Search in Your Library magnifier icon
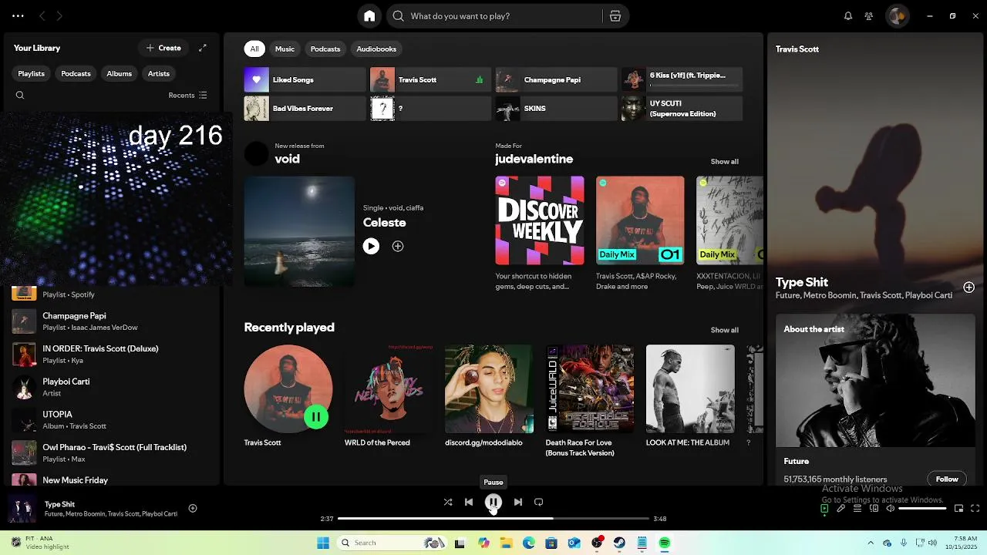 tap(20, 96)
